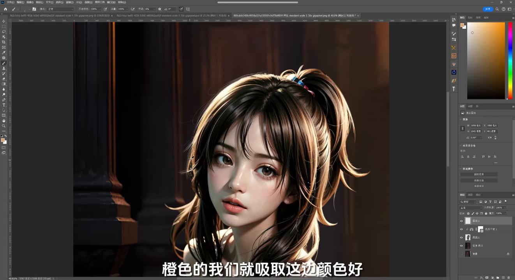Image resolution: width=515 pixels, height=280 pixels.
Task: Hide the 图层 2 layer
Action: click(462, 221)
